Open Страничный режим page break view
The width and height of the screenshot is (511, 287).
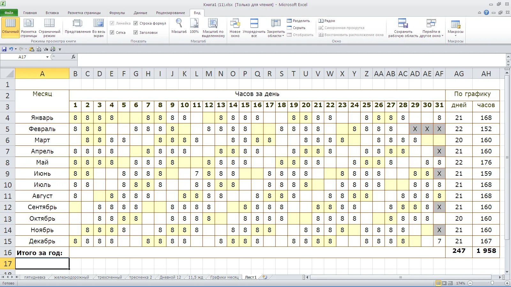49,28
